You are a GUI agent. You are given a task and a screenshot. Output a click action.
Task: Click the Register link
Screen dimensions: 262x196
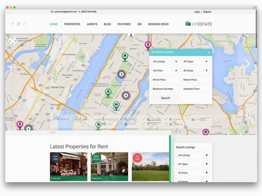[x=208, y=12]
